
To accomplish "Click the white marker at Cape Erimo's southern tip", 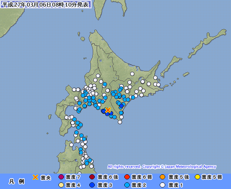I will coord(120,122).
